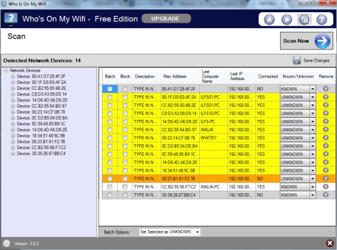Remove device CC:B2:55:54:BD:97

pyautogui.click(x=325, y=130)
